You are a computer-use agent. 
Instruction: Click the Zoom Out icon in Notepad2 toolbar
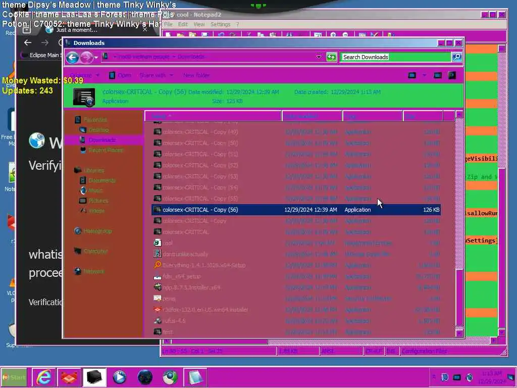coord(345,35)
